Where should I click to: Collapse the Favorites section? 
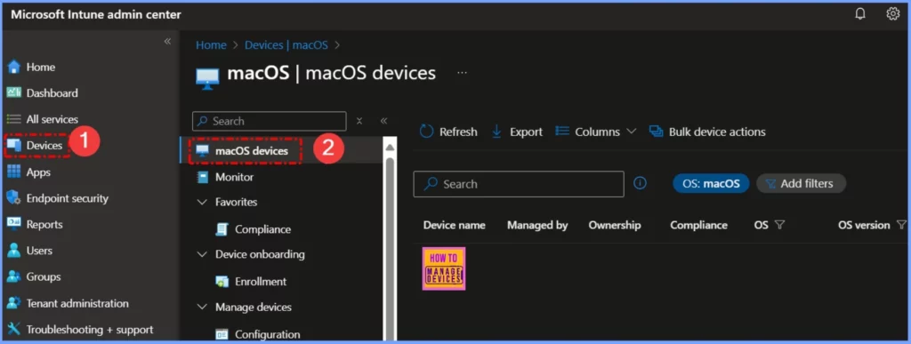[202, 203]
